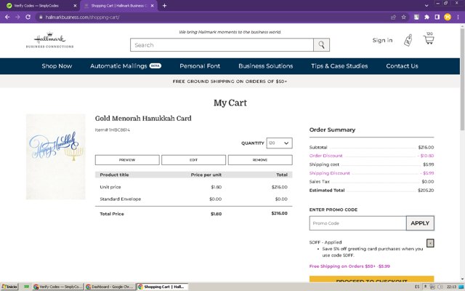Viewport: 465px width, 291px height.
Task: Open the browser extensions puzzle icon
Action: coord(426,17)
